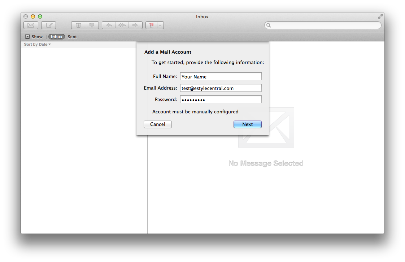Click the Reply All double-arrow icon
405x262 pixels.
pyautogui.click(x=122, y=25)
